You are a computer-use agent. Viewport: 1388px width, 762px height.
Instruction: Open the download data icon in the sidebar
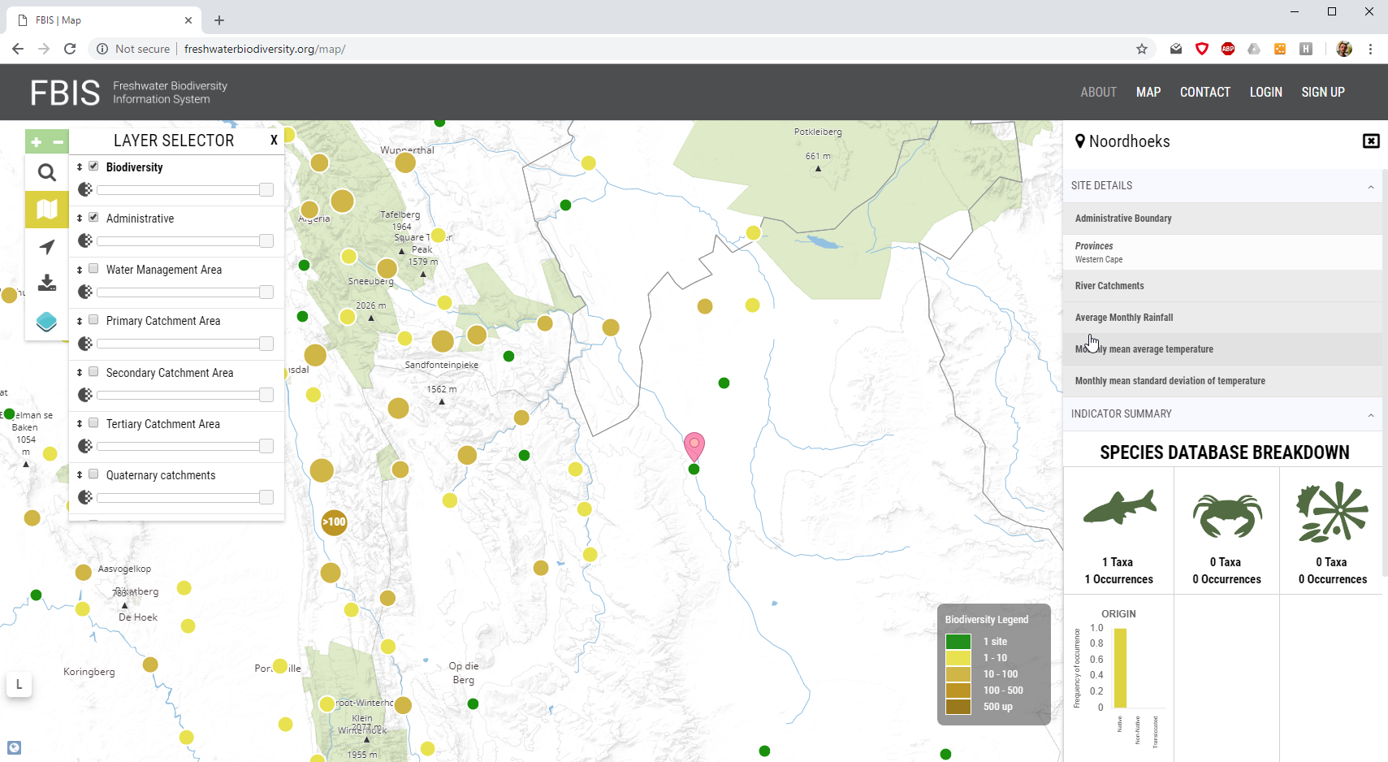pyautogui.click(x=46, y=283)
